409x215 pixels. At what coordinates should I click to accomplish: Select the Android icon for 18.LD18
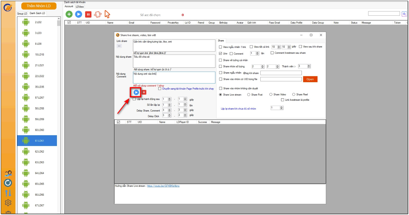tap(26, 54)
